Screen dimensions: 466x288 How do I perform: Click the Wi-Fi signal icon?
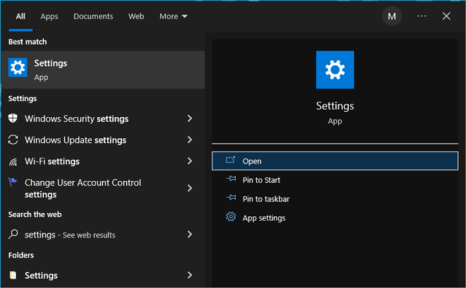pos(13,162)
